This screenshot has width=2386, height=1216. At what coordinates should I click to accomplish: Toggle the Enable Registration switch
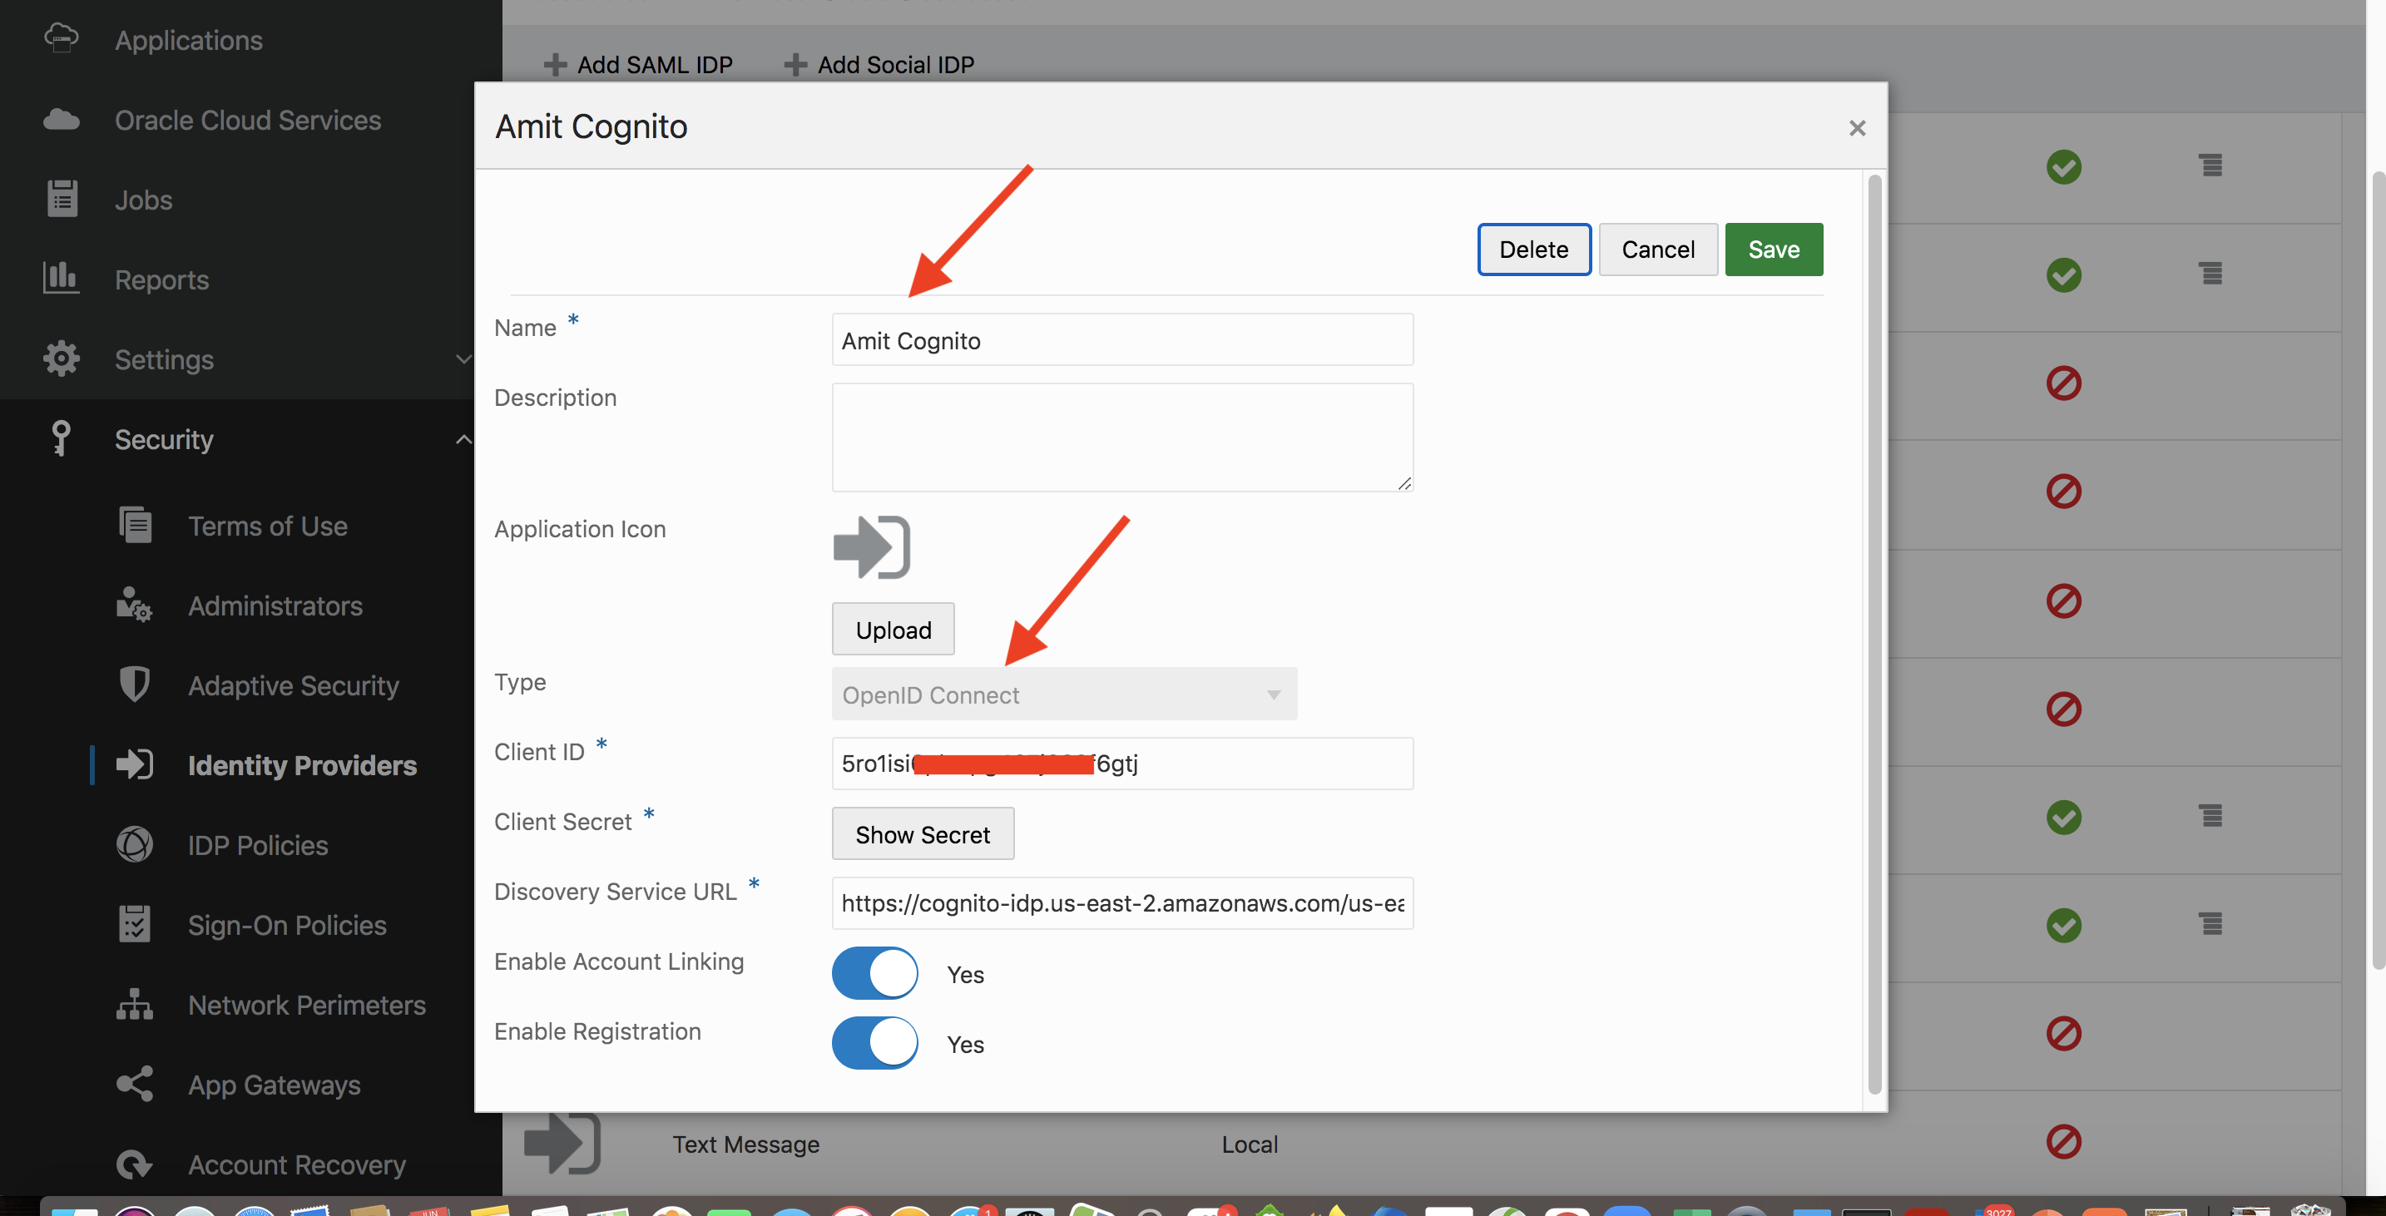[x=874, y=1043]
